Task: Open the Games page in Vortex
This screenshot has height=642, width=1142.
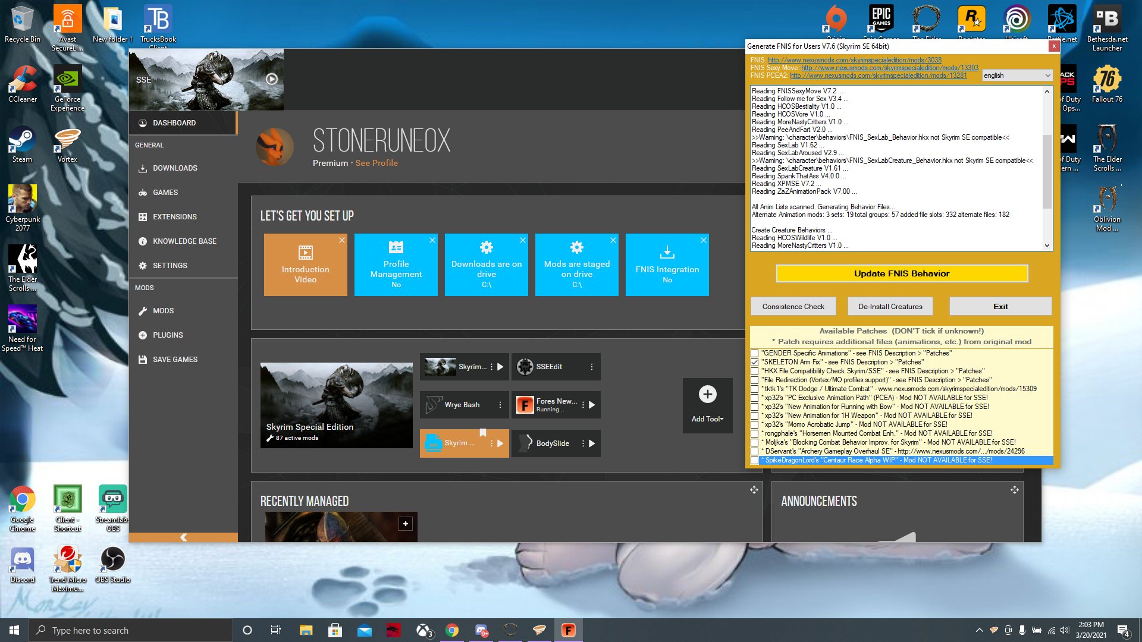Action: tap(183, 193)
